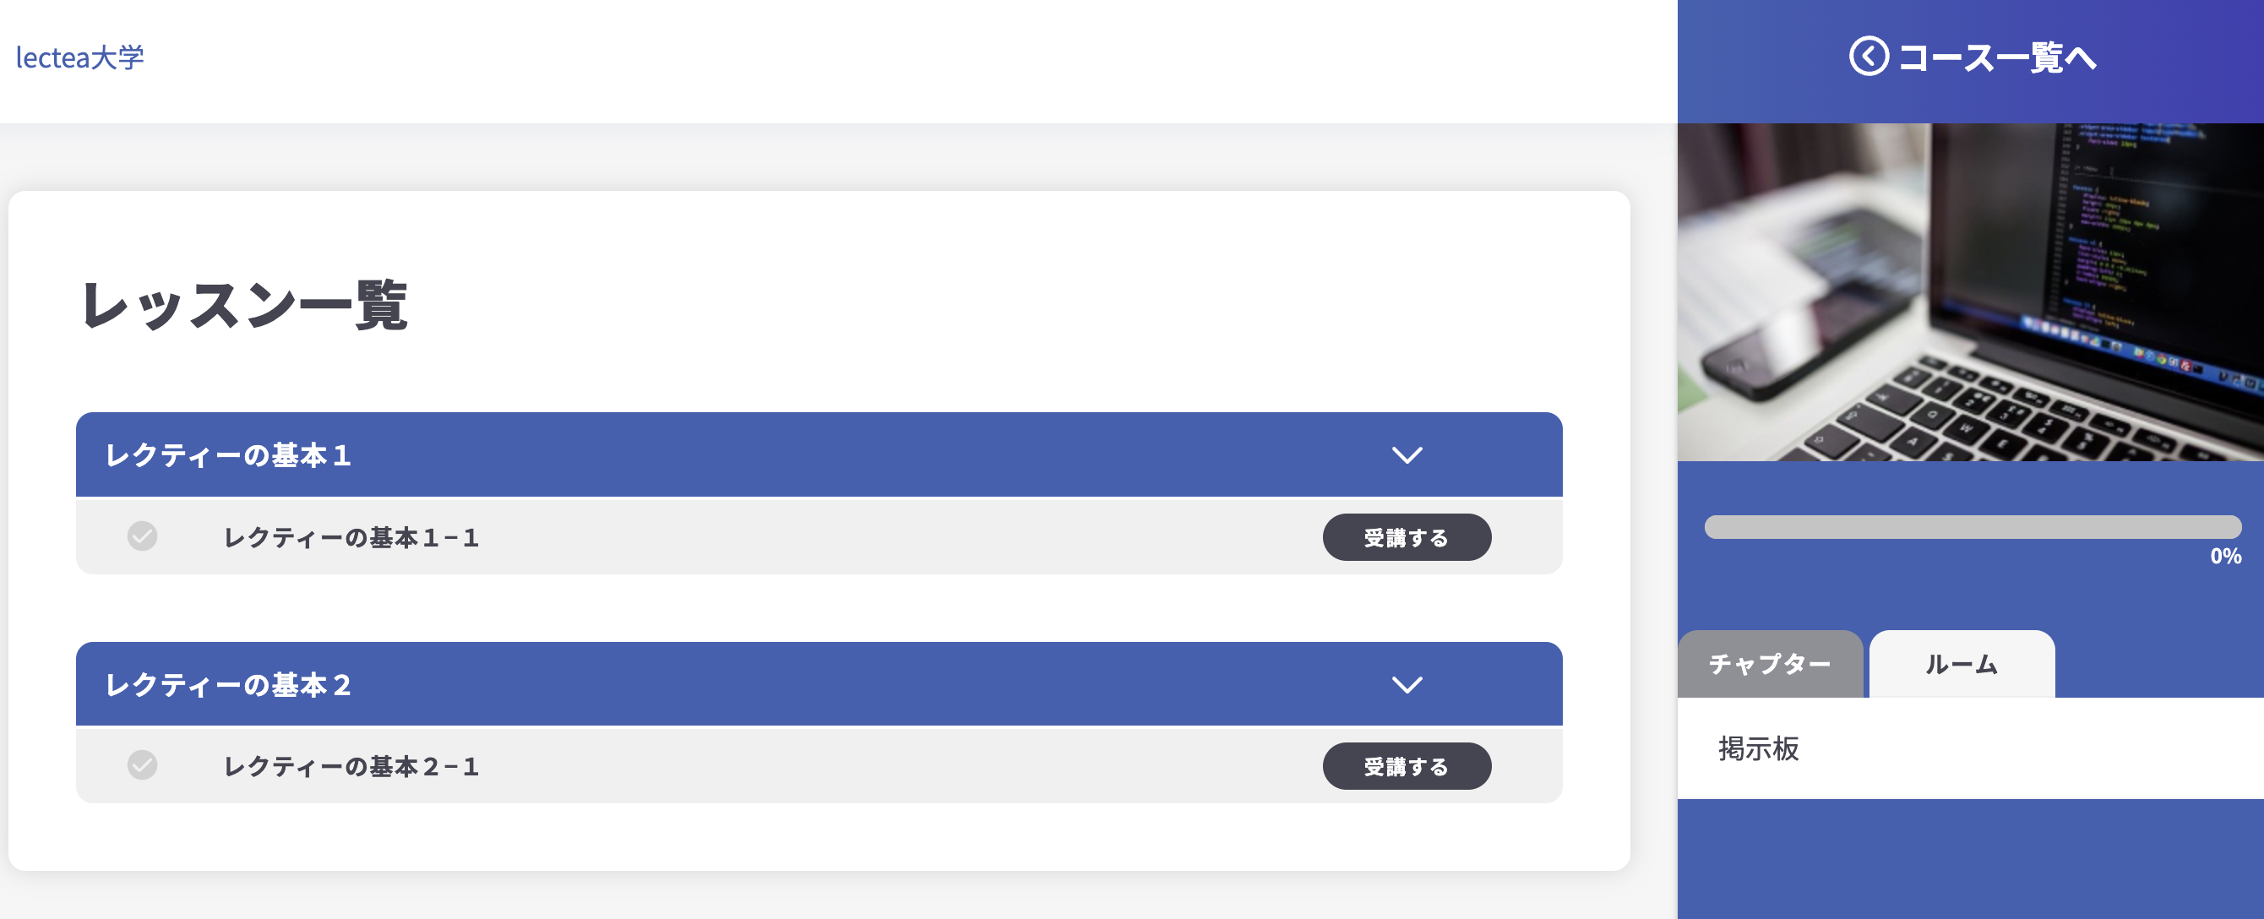Collapse the レクティーの基本２ chapter
2264x919 pixels.
pos(1410,684)
